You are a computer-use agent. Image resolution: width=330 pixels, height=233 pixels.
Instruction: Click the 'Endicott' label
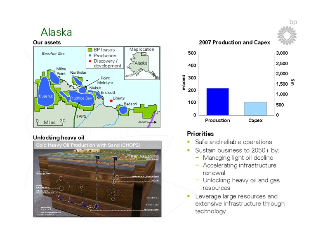tap(108, 93)
